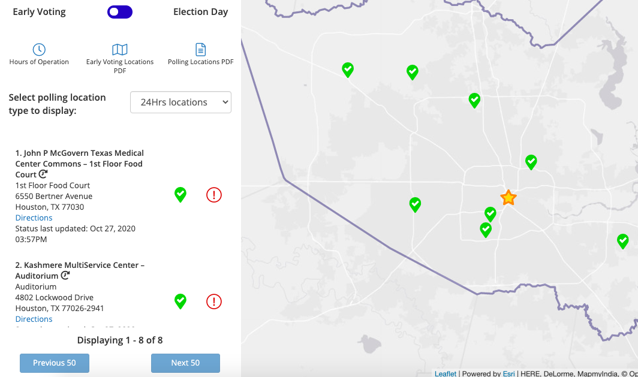Click the 'Houston, TX 77030' address line

[50, 207]
